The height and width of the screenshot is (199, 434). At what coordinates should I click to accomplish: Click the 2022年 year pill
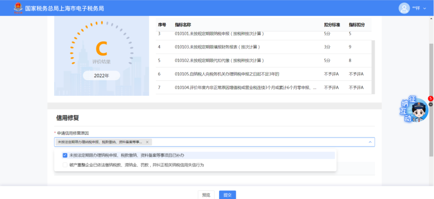coord(101,75)
